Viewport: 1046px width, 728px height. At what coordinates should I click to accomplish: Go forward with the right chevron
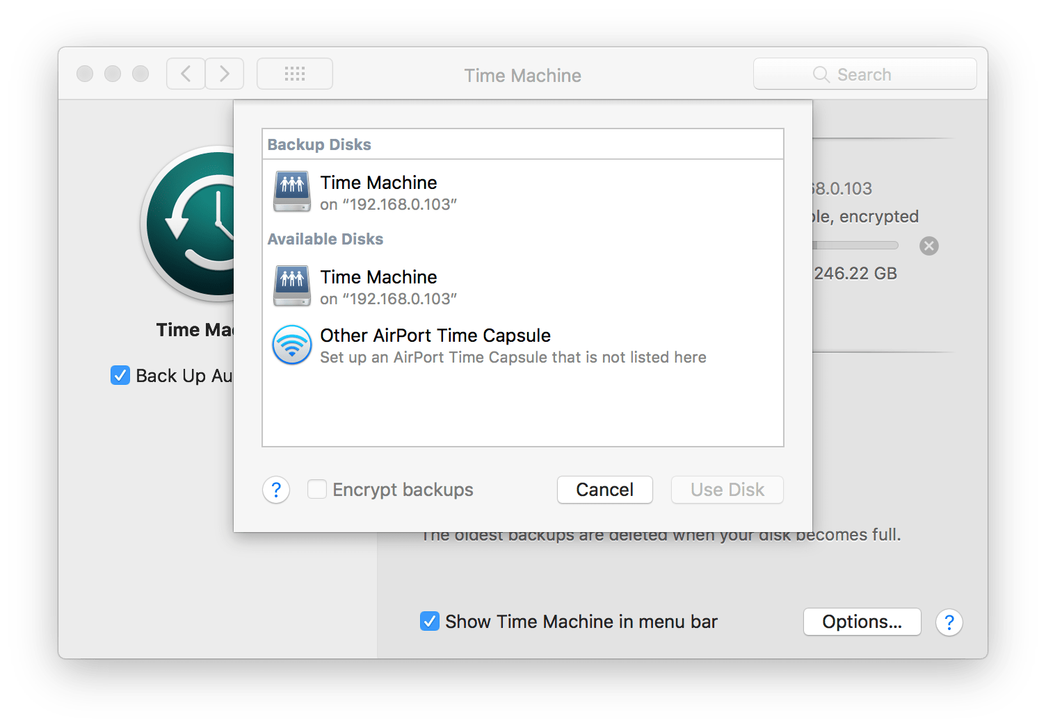pos(225,74)
